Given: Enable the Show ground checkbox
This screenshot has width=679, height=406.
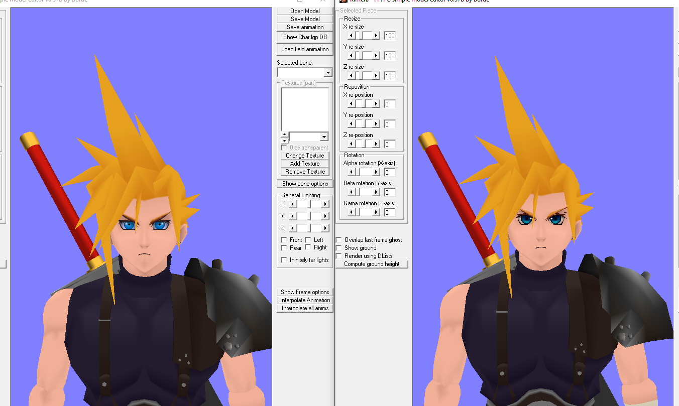Looking at the screenshot, I should 338,248.
